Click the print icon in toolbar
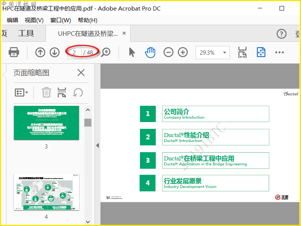This screenshot has height=226, width=301. pyautogui.click(x=14, y=52)
